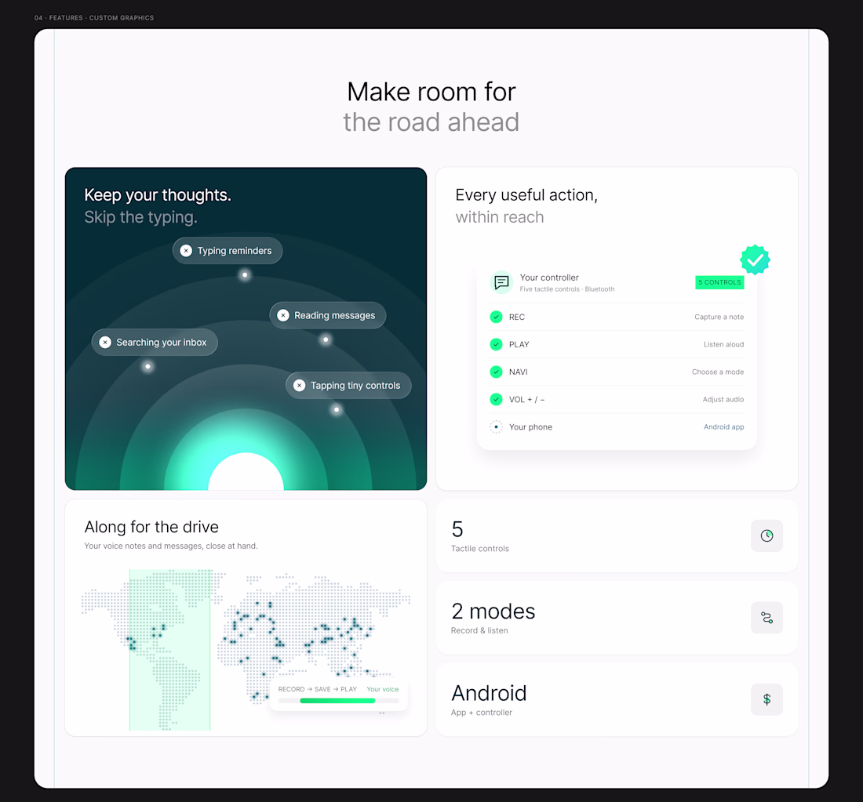Click the clock icon on Tactile controls card
863x802 pixels.
pos(767,535)
